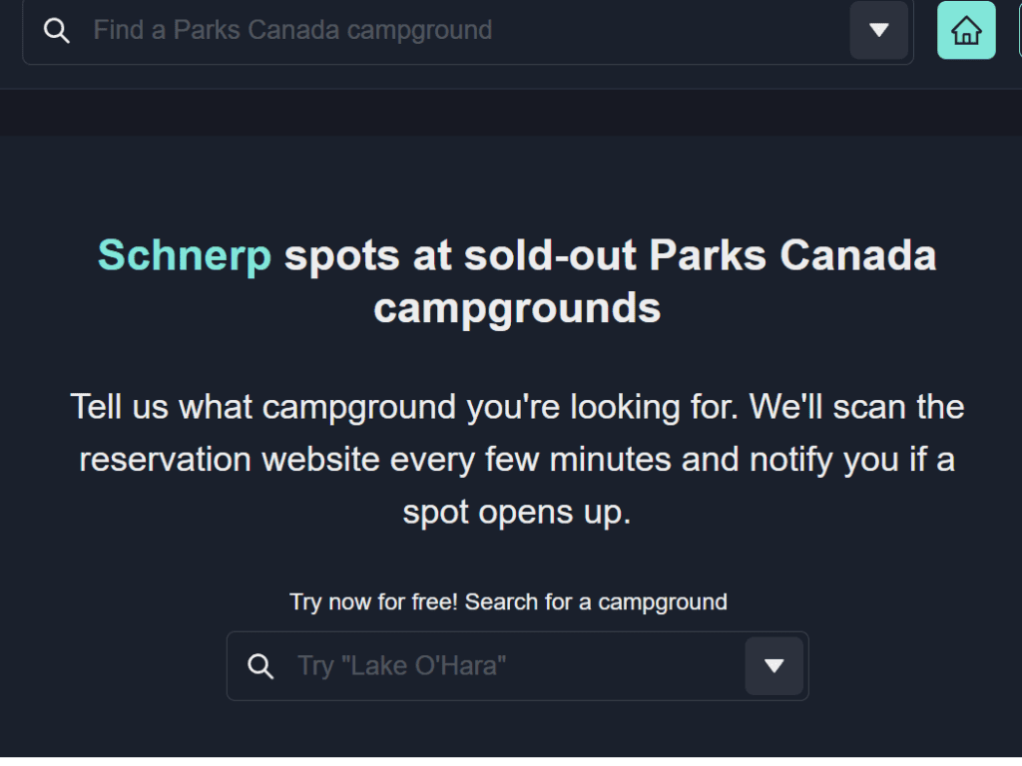Click the magnifier icon in the top search bar
Image resolution: width=1022 pixels, height=766 pixels.
pyautogui.click(x=57, y=30)
